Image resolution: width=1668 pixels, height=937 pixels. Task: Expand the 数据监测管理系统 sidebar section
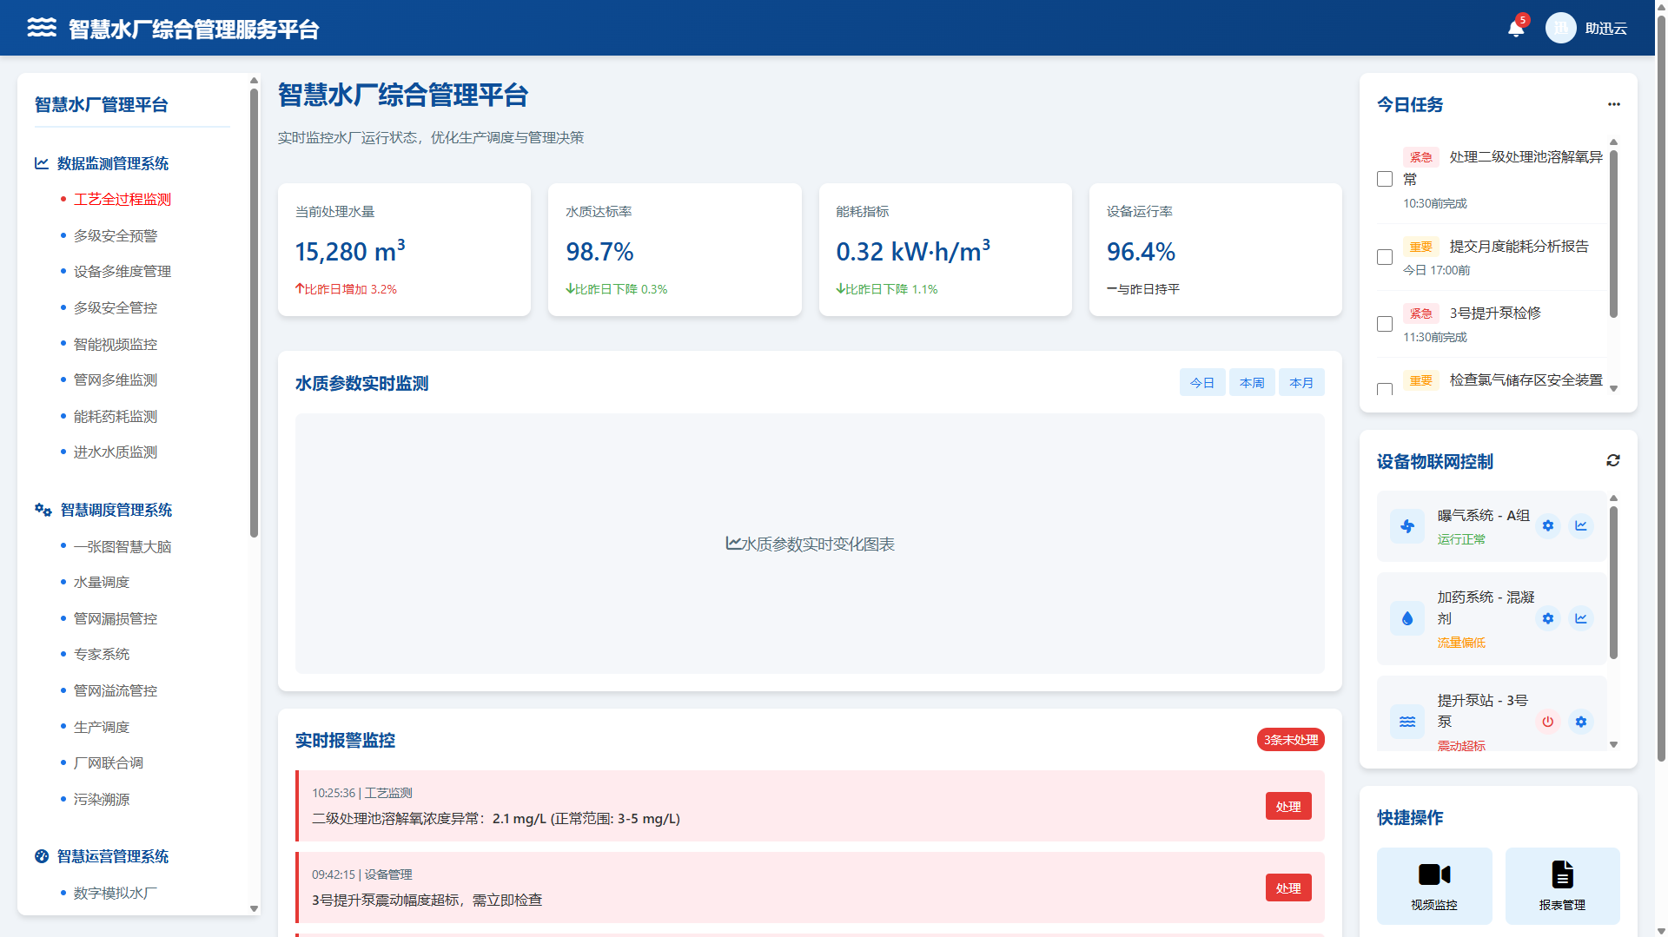click(112, 164)
